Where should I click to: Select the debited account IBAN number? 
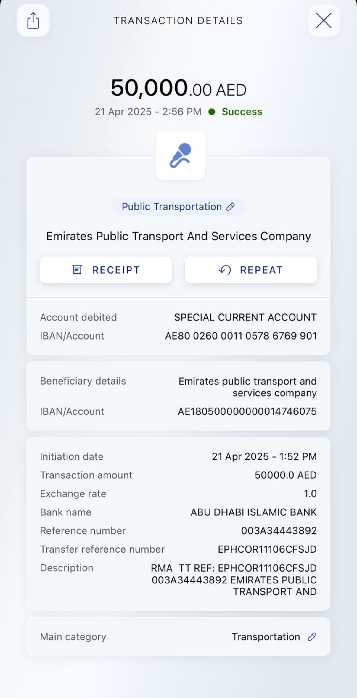[241, 336]
